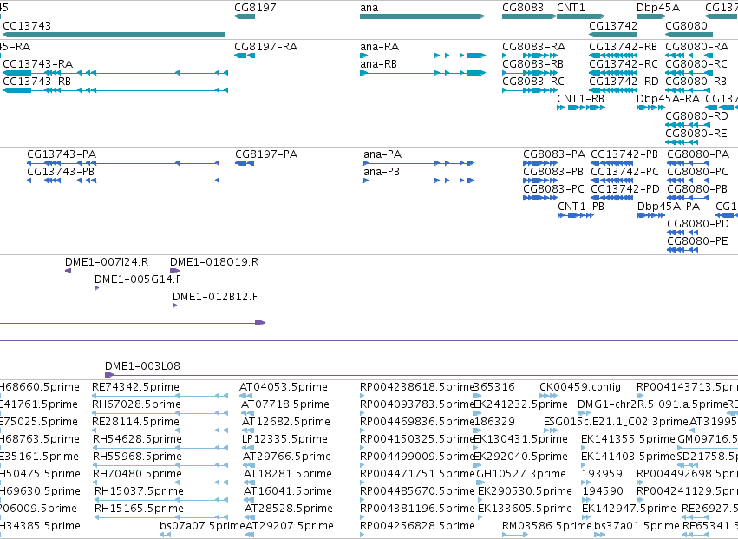The image size is (738, 539).
Task: Click protein CG8080-PD
Action: (x=682, y=233)
